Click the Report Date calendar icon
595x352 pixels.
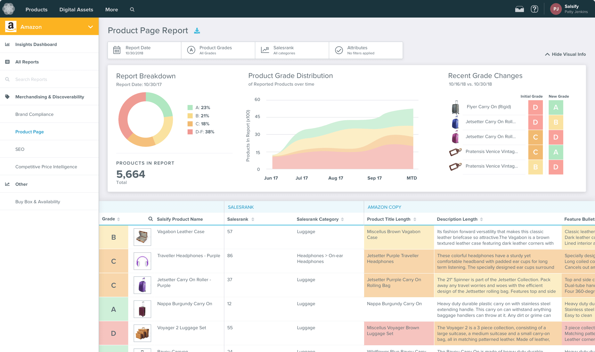tap(117, 50)
